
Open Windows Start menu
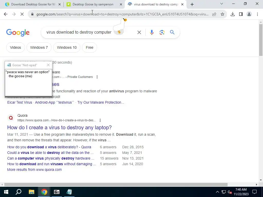(x=6, y=192)
